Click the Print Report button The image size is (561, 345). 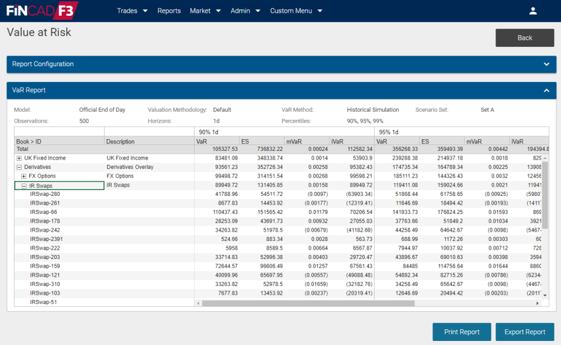[462, 332]
